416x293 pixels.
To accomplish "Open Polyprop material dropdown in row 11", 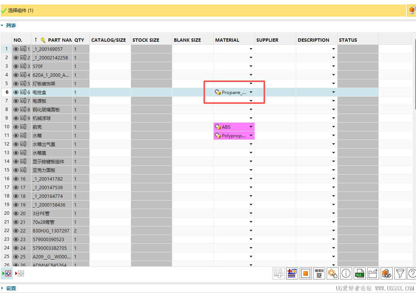I will [251, 136].
